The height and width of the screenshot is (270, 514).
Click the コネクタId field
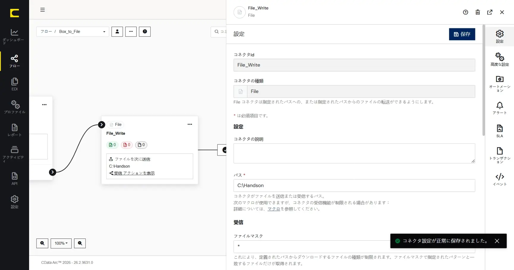coord(354,65)
